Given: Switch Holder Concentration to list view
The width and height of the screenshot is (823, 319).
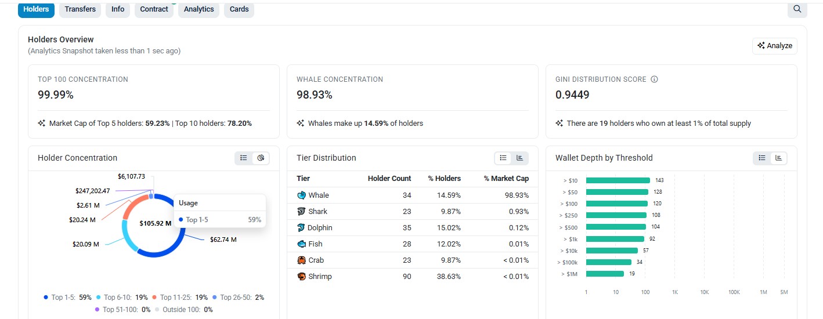Looking at the screenshot, I should pyautogui.click(x=244, y=158).
